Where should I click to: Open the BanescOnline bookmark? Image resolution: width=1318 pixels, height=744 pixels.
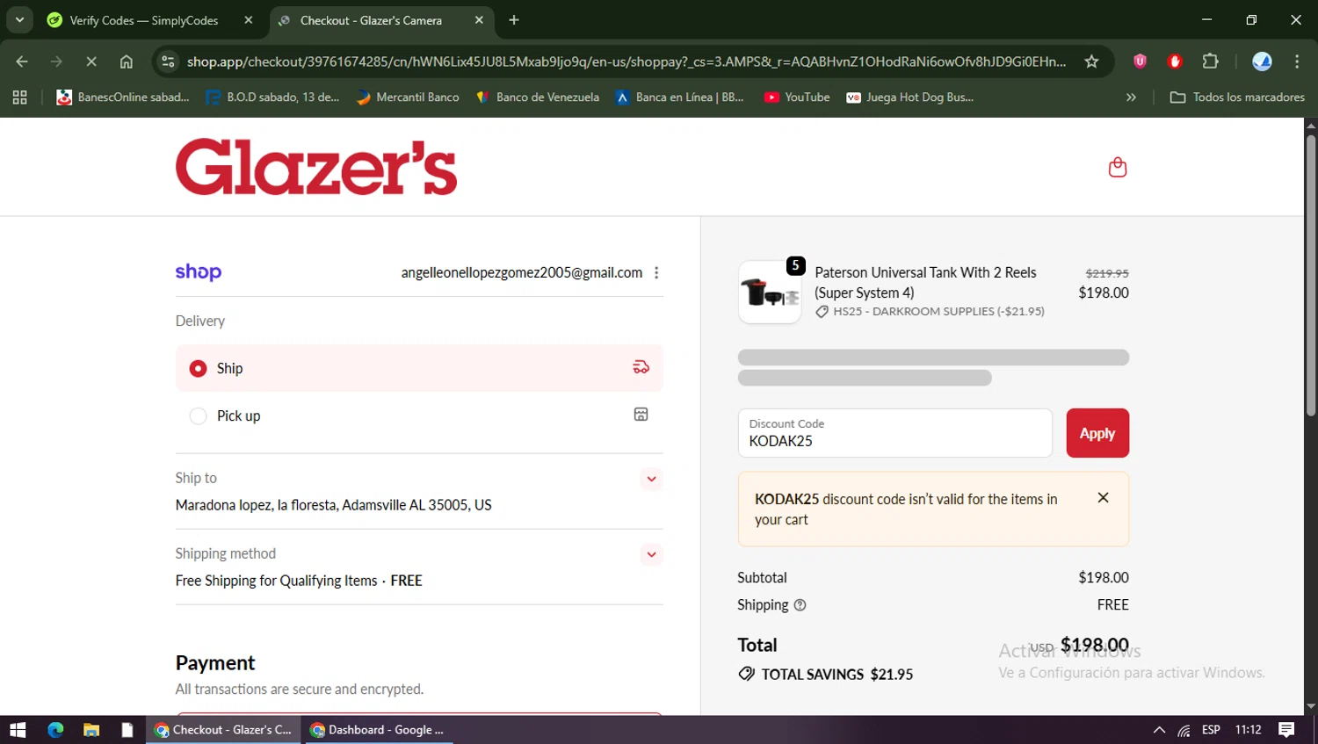(123, 98)
